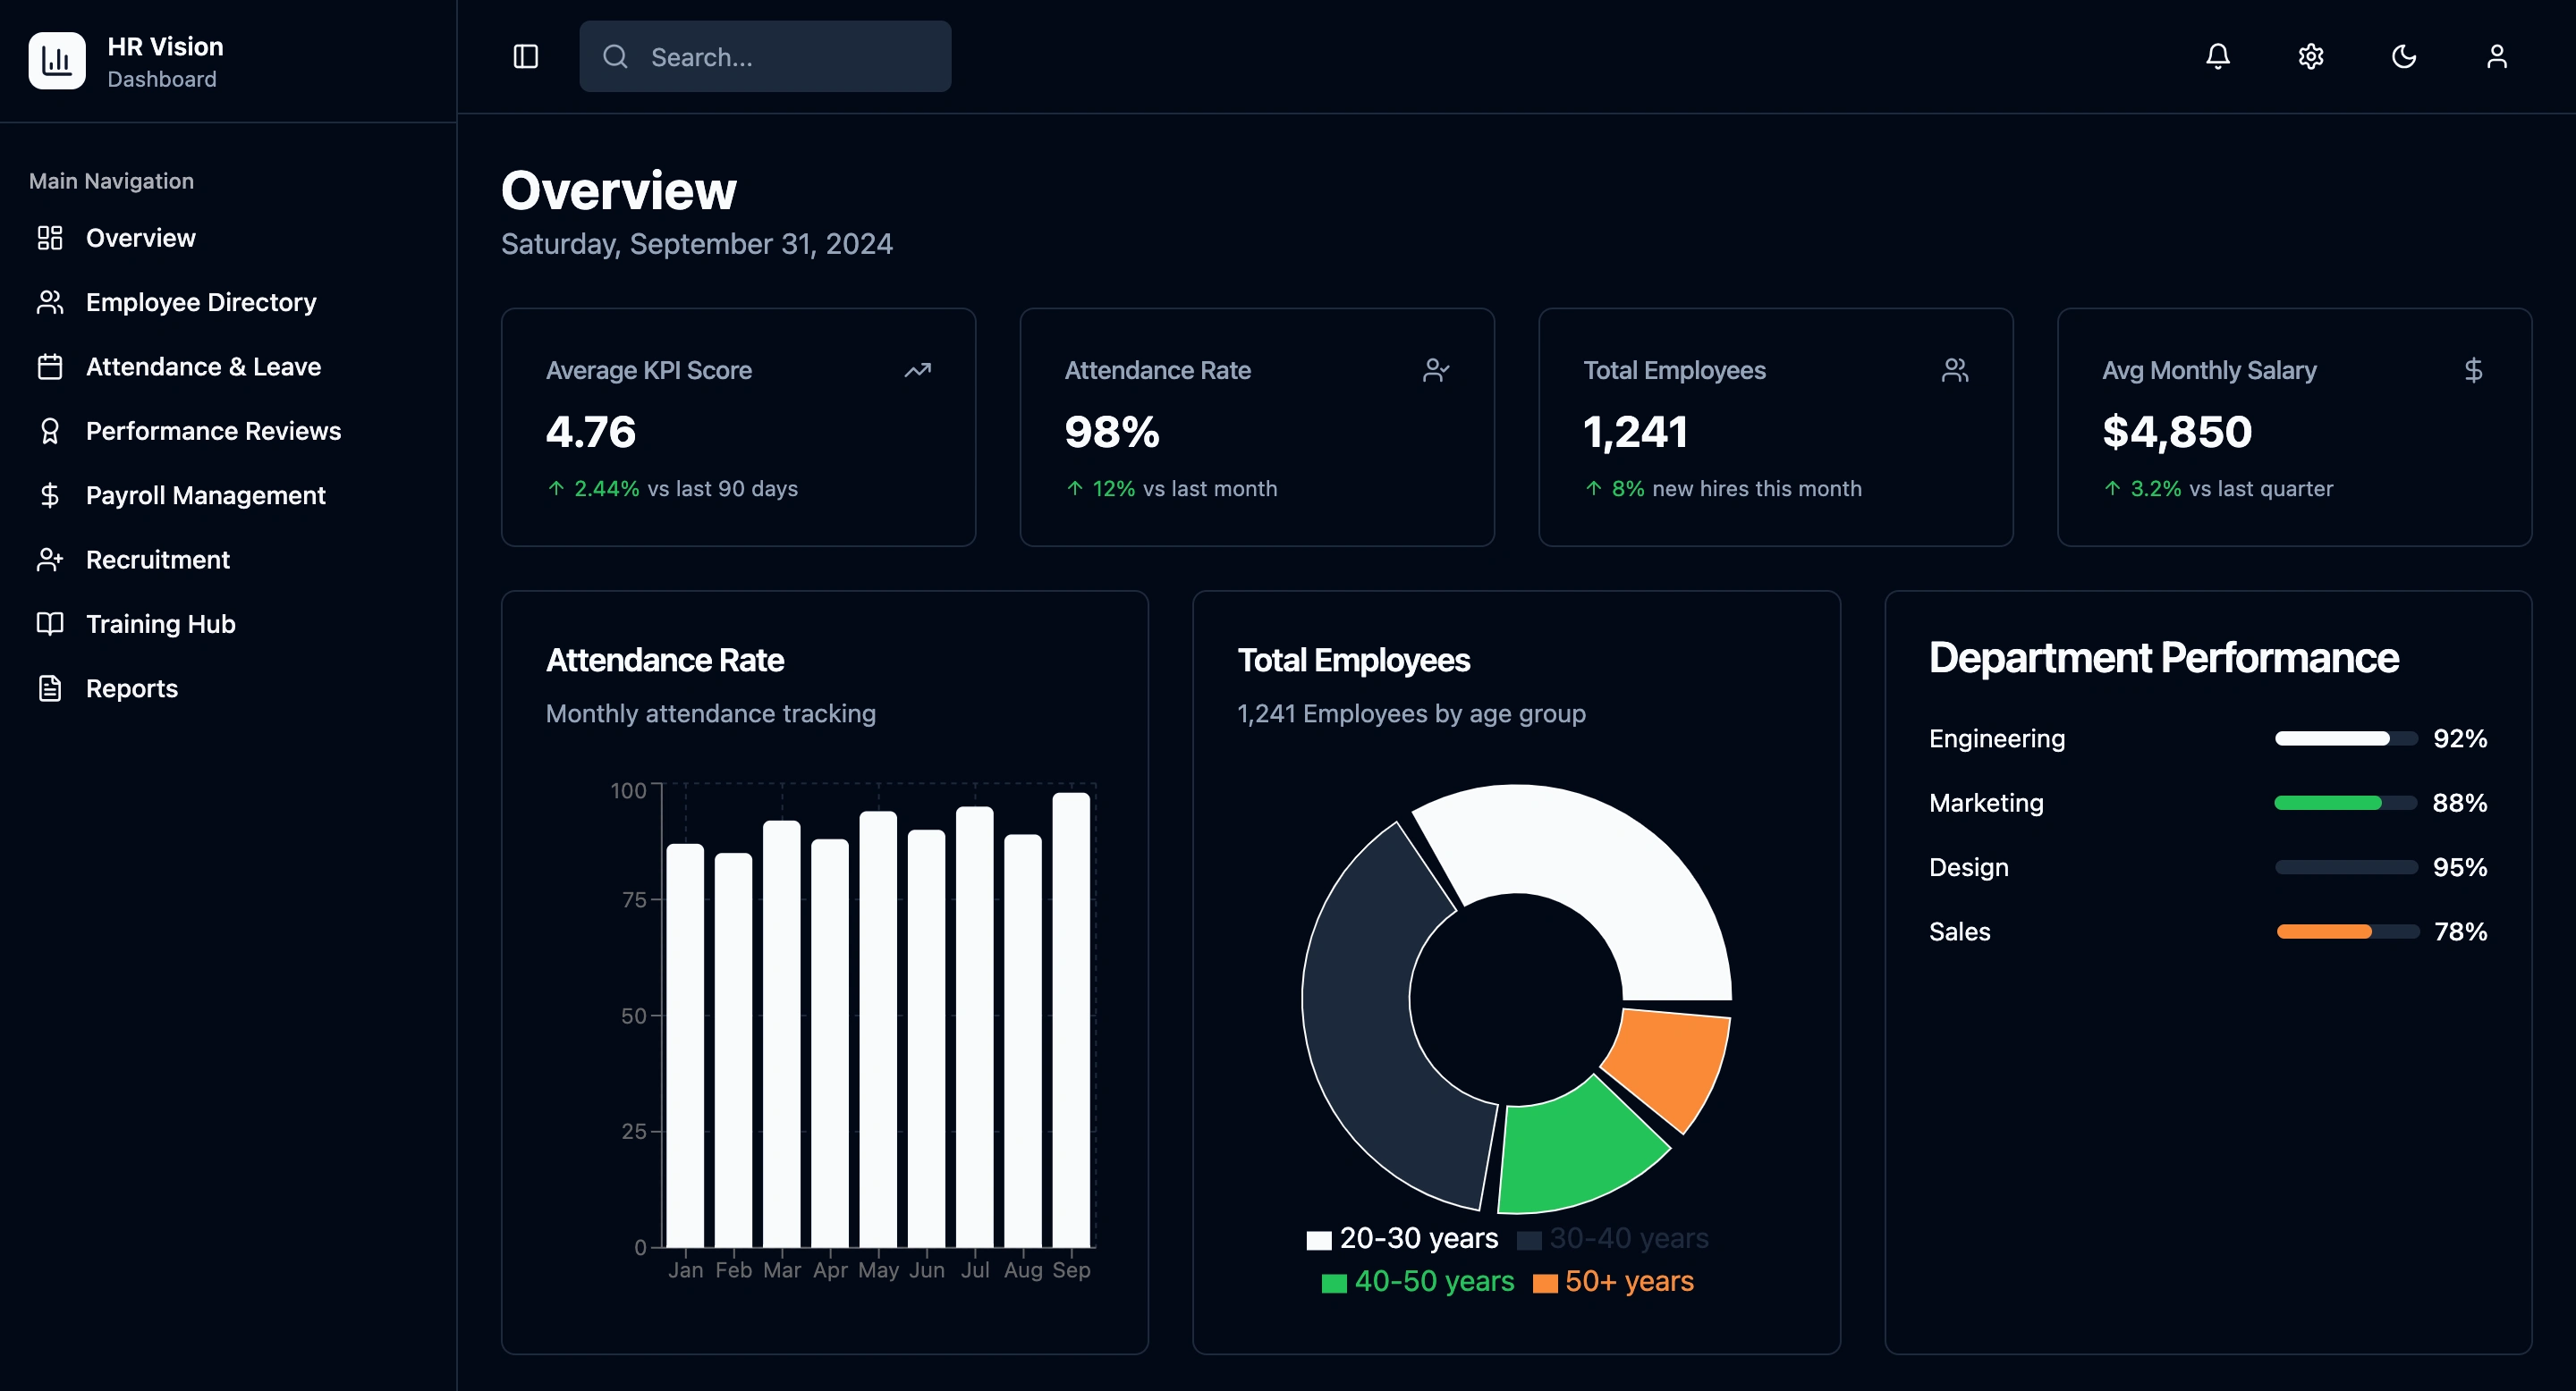
Task: Open settings via the gear icon
Action: (2310, 57)
